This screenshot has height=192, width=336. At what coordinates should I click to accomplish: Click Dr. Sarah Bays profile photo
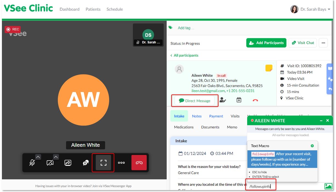pyautogui.click(x=294, y=9)
